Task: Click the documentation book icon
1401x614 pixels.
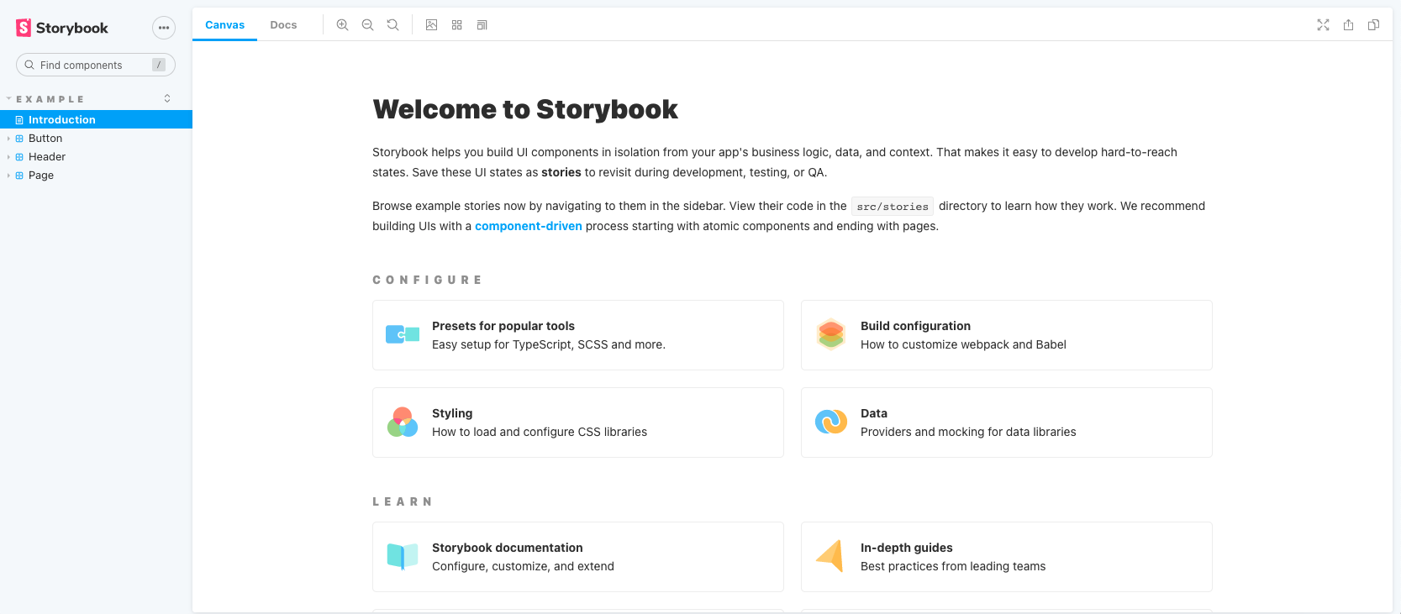Action: pyautogui.click(x=403, y=556)
